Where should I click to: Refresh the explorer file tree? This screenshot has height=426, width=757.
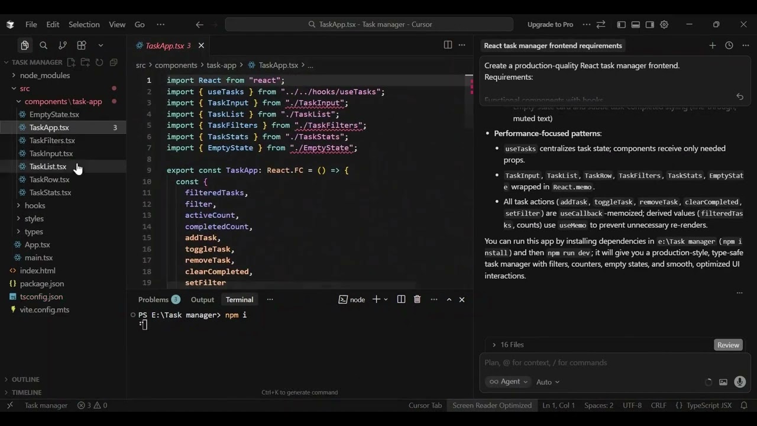(99, 62)
